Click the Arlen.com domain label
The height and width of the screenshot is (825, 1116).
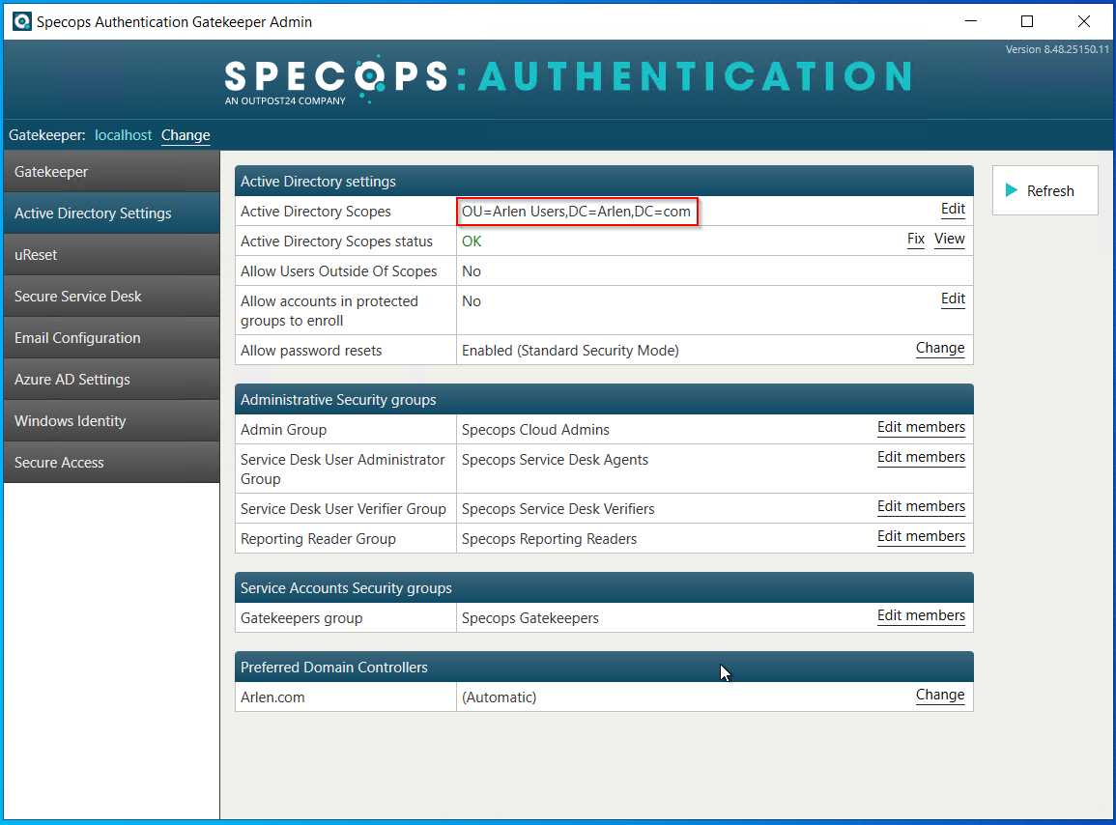[272, 697]
